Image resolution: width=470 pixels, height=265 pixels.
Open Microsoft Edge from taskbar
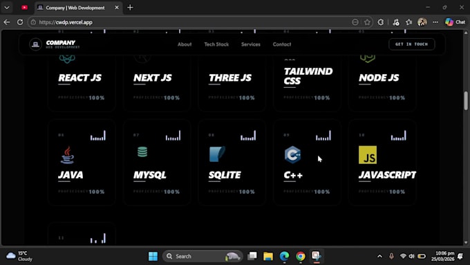point(284,256)
